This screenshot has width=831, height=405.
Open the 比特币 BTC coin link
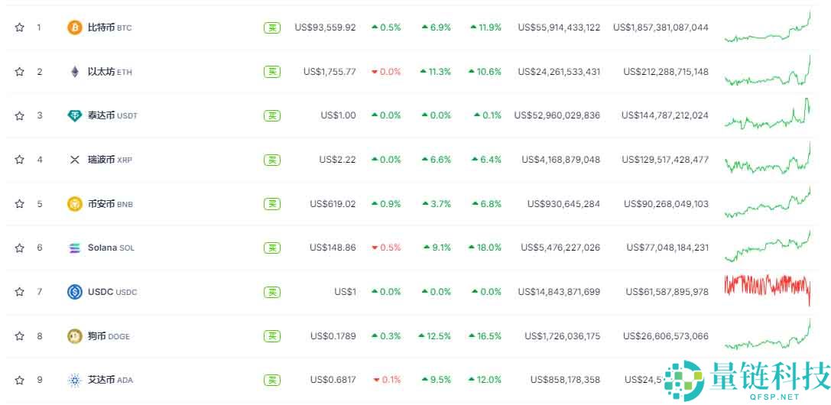pos(110,28)
